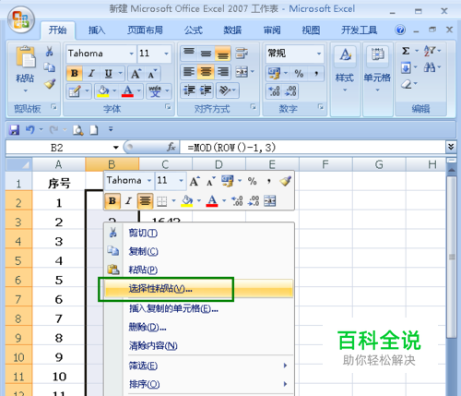The height and width of the screenshot is (396, 461).
Task: Toggle Underline in the ribbon font group
Action: 108,74
